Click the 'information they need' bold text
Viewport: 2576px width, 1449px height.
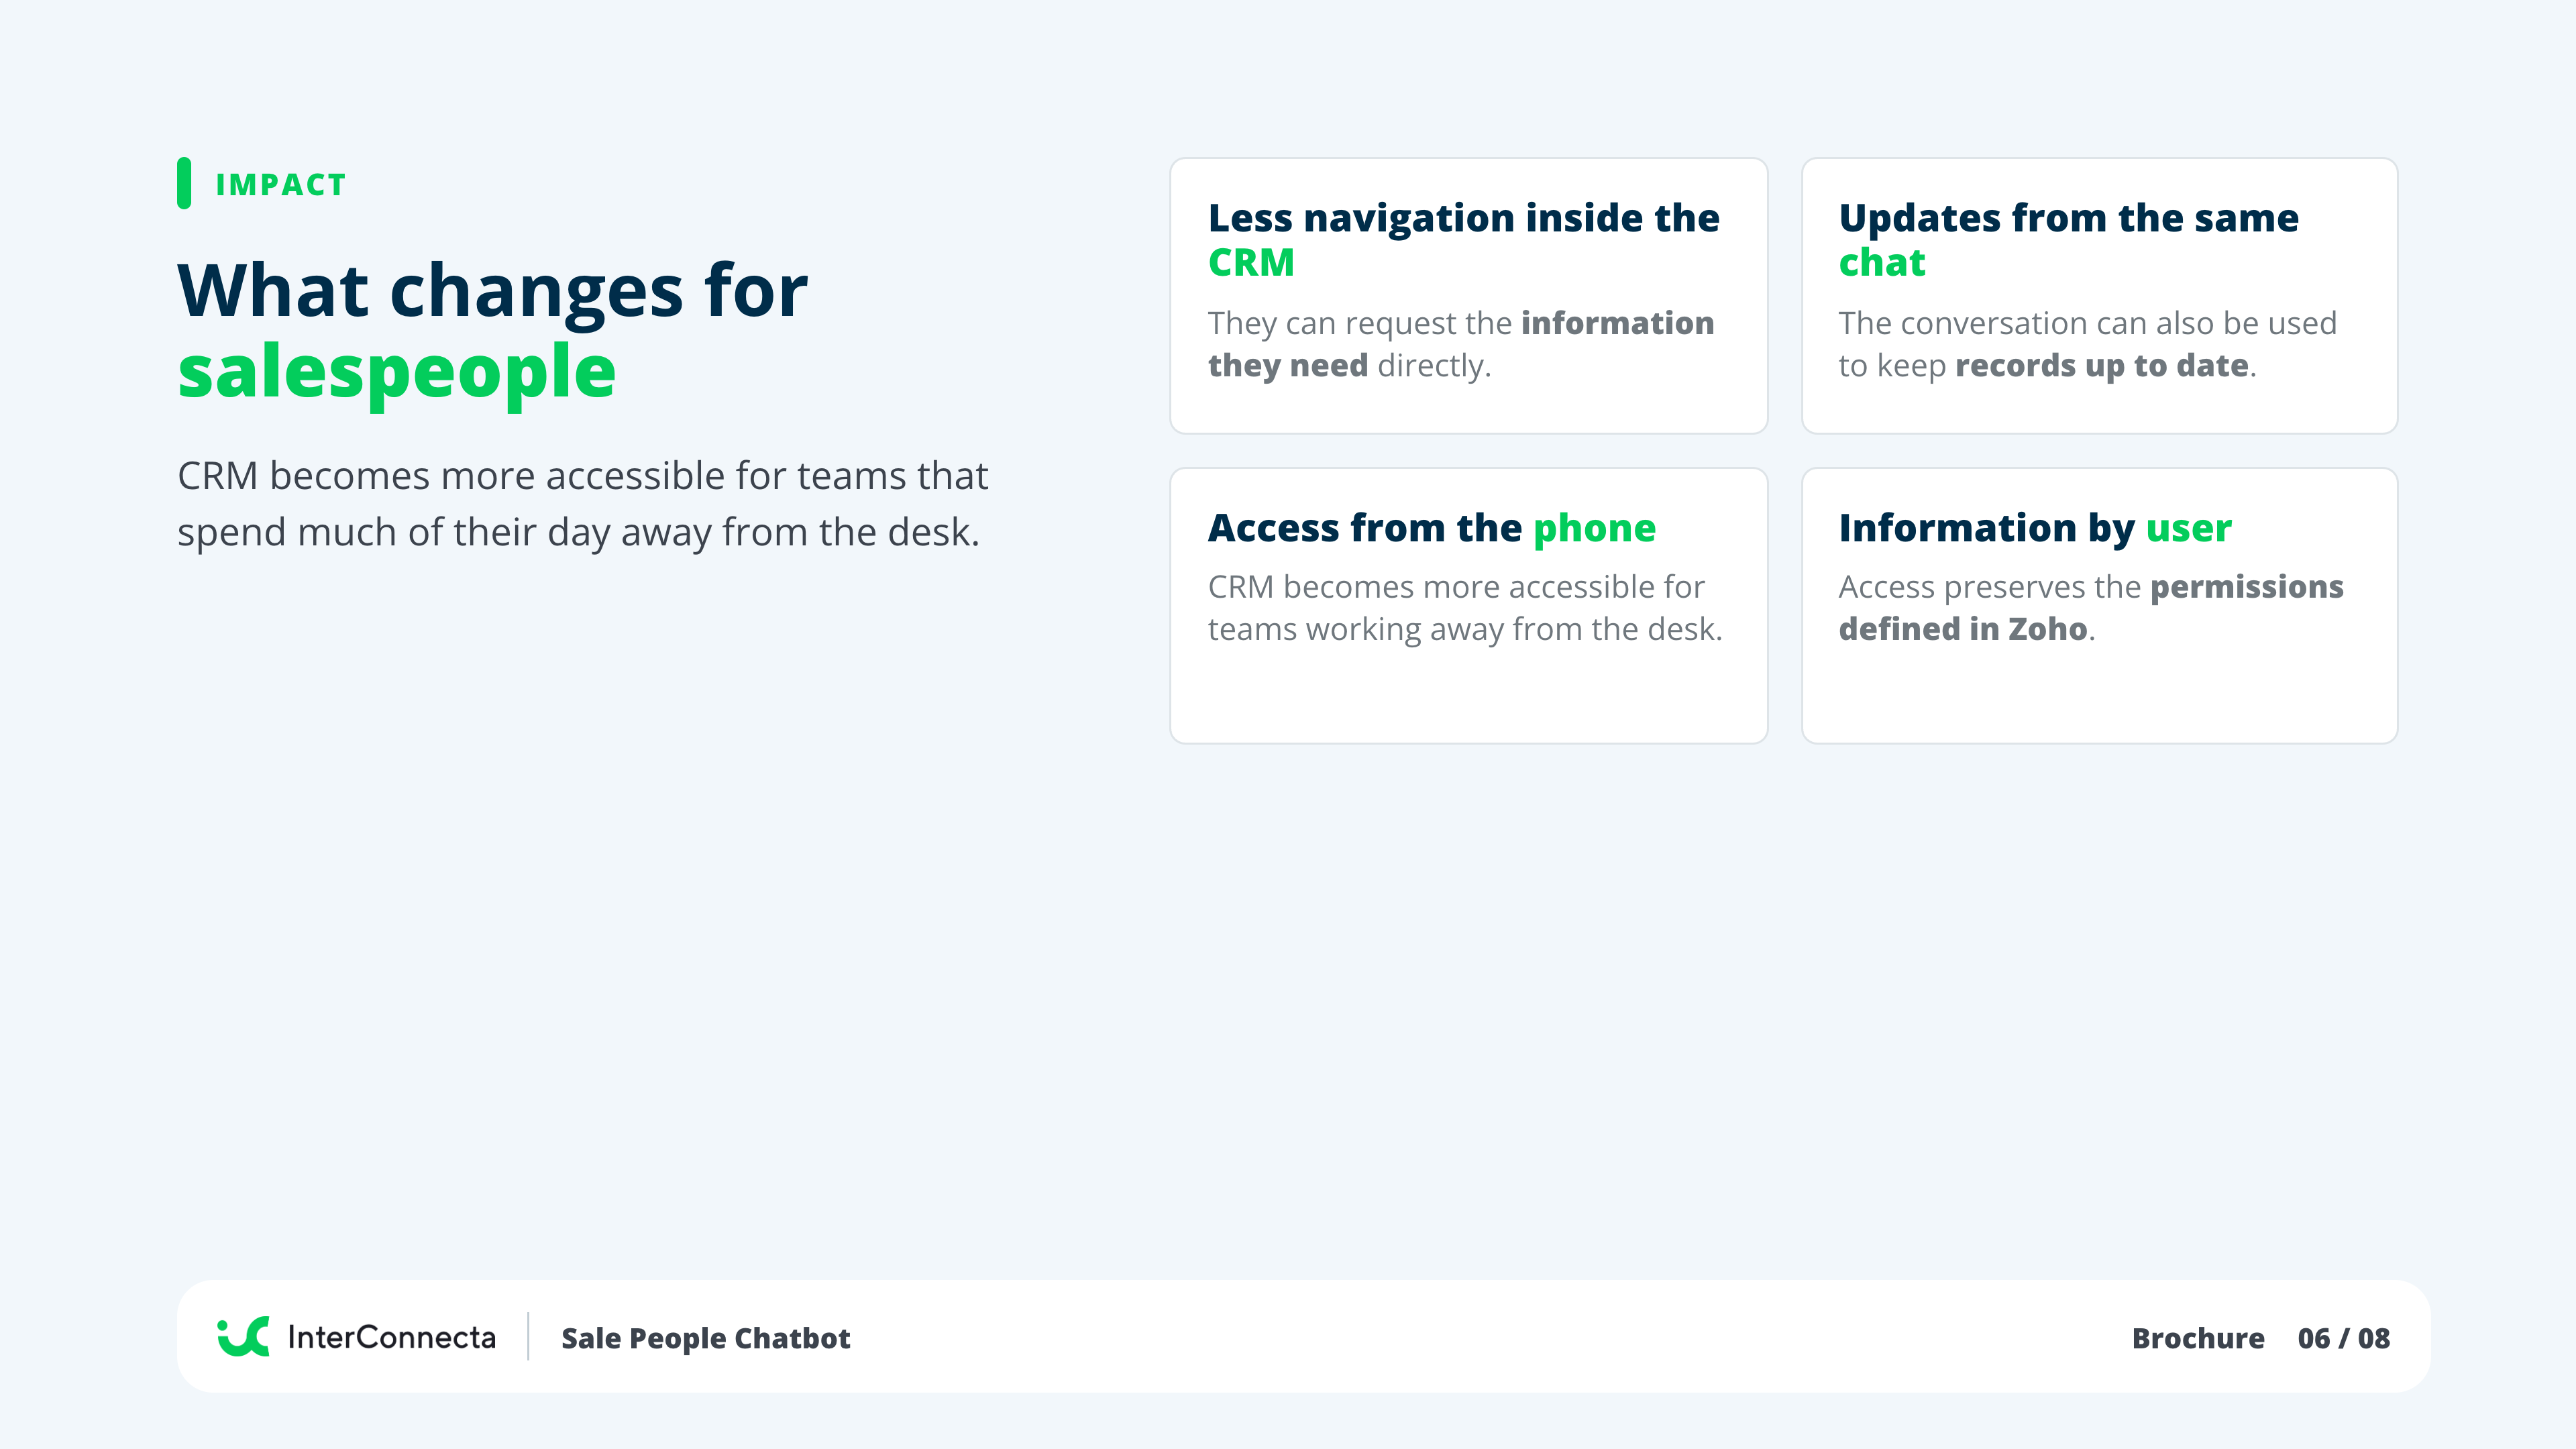[x=1461, y=344]
